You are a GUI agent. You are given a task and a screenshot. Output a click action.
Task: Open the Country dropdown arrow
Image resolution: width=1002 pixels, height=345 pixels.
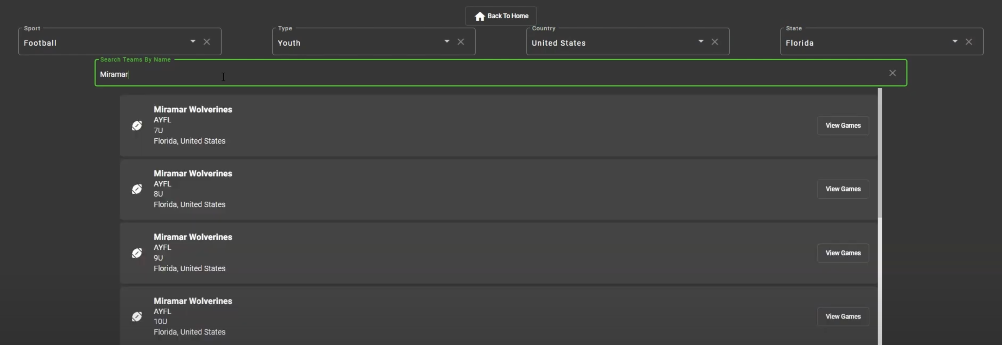click(x=701, y=41)
